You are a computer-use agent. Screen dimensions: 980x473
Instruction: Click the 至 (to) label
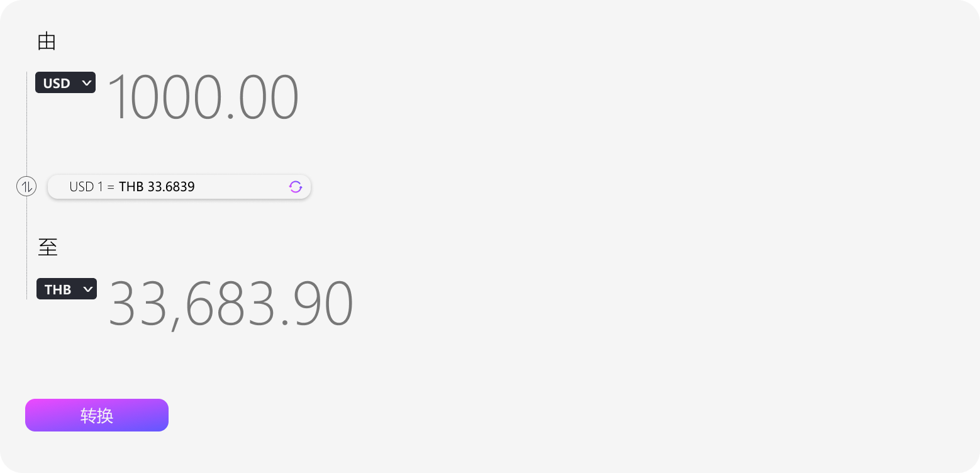tap(48, 247)
